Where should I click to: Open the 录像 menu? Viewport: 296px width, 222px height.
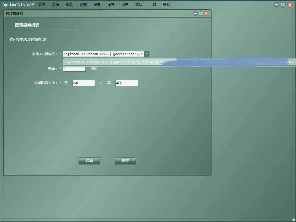[55, 5]
